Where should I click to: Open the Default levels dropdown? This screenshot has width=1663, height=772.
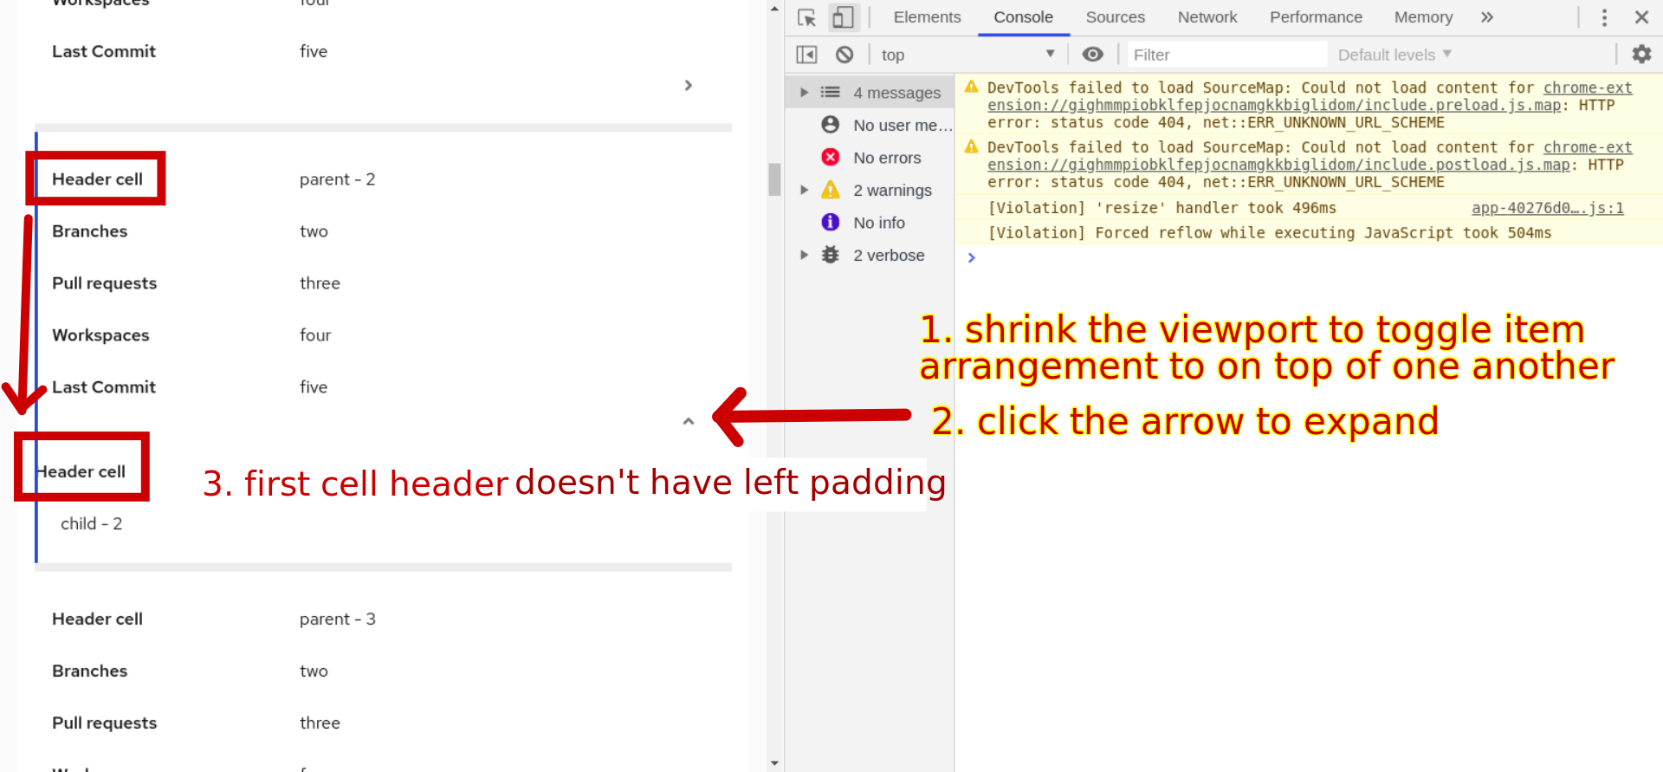click(1394, 55)
